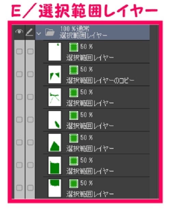Select the layer name beside the green-dot thumbnail
This screenshot has height=210, width=171.
point(90,58)
